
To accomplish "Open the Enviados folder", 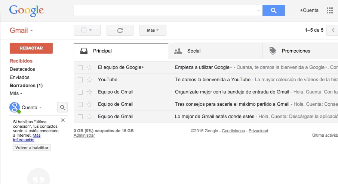I will click(19, 77).
